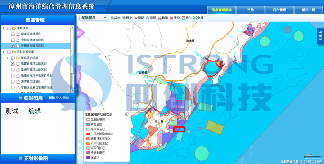This screenshot has height=164, width=324.
Task: Check the 海洋生态红线区 layer checkbox
Action: [x=13, y=81]
